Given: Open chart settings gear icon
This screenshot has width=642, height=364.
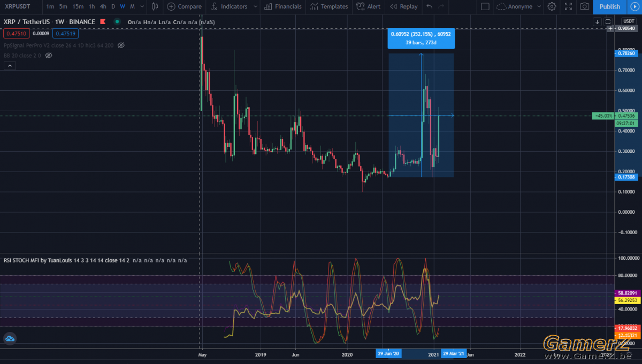Looking at the screenshot, I should 552,6.
